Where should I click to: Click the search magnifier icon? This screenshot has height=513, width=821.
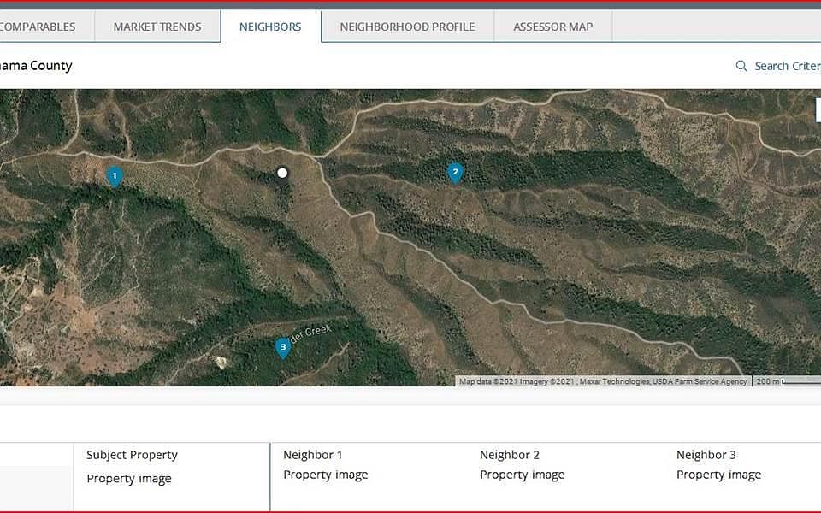pyautogui.click(x=741, y=65)
